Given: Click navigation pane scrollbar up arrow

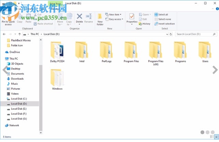Looking at the screenshot, I should click(x=41, y=40).
